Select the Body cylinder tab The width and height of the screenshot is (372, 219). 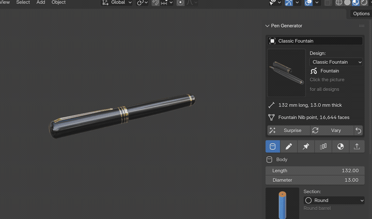tap(273, 146)
